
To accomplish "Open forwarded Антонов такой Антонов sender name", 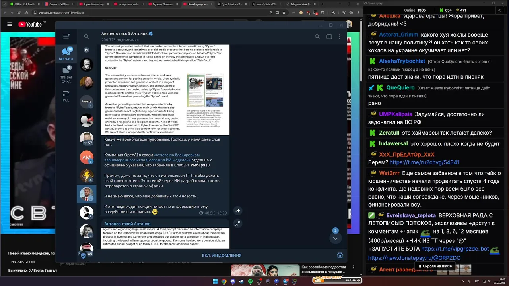I will click(x=127, y=224).
